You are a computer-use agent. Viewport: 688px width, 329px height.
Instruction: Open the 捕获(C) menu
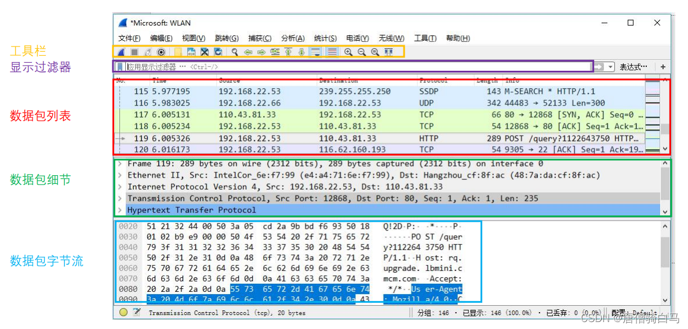260,38
